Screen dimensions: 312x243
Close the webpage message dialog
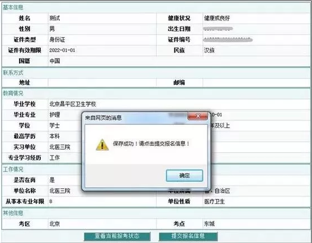(197, 116)
